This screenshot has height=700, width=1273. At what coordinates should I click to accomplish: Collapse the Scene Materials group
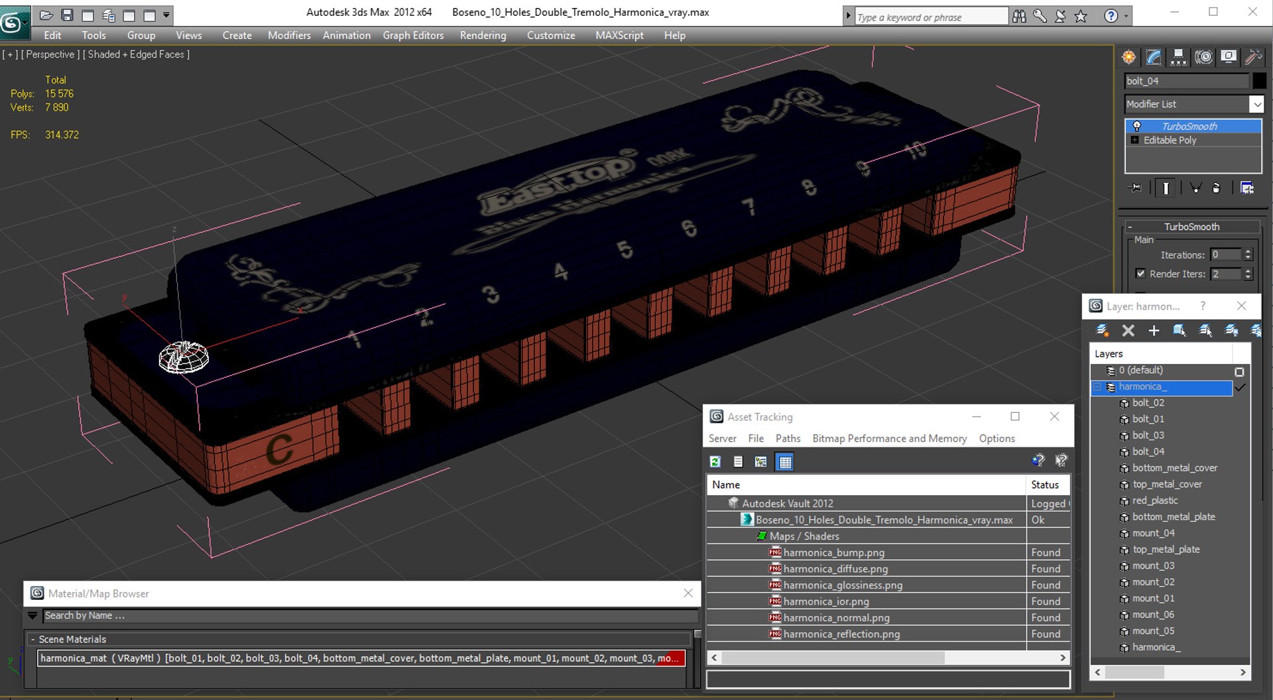32,639
